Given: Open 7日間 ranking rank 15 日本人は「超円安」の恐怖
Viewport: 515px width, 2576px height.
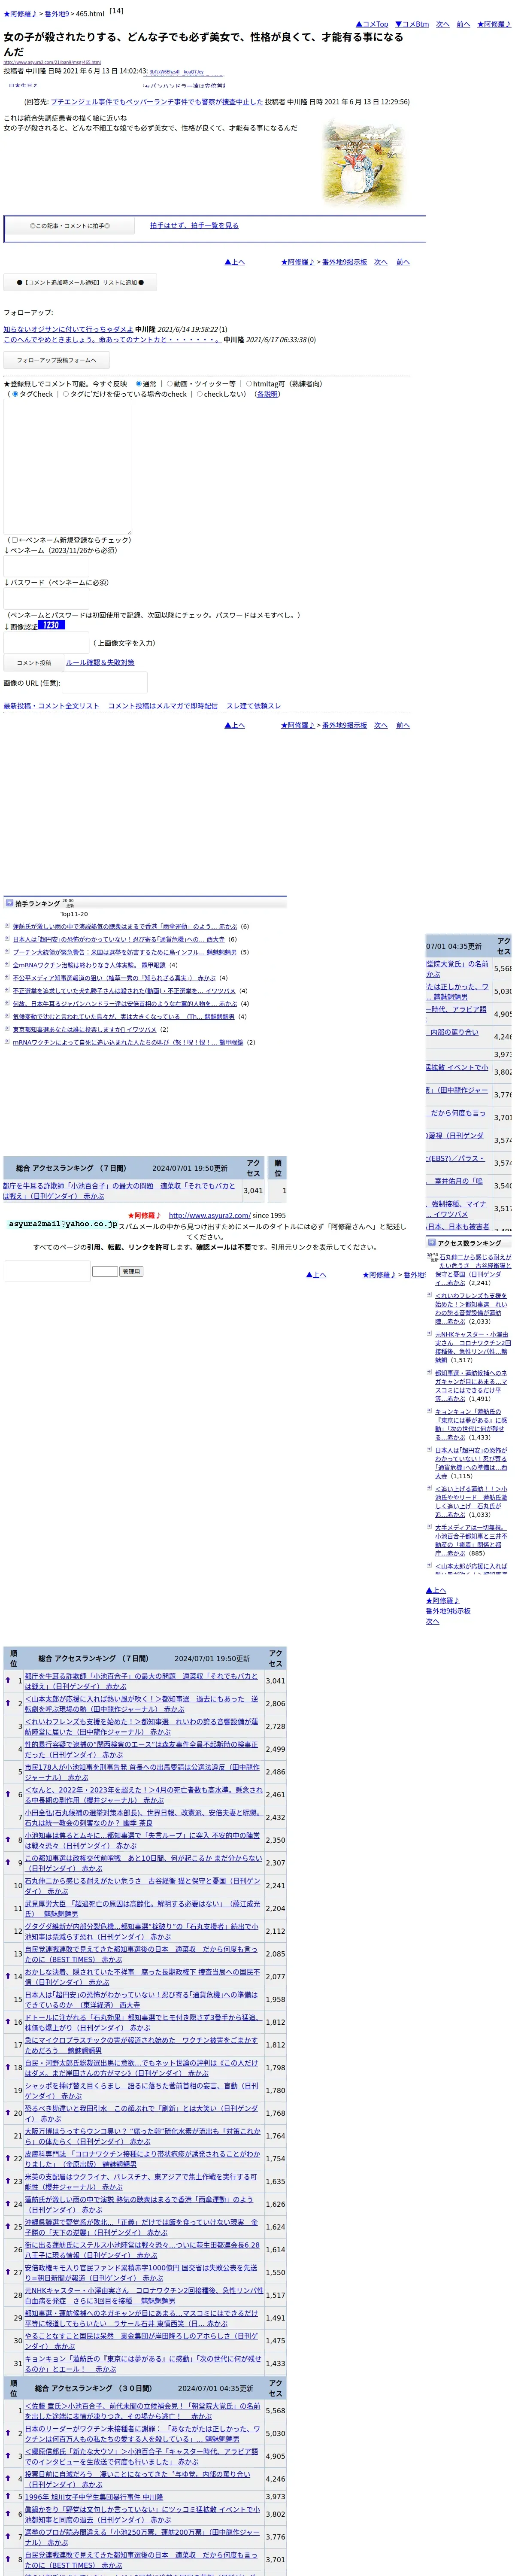Looking at the screenshot, I should coord(141,2000).
